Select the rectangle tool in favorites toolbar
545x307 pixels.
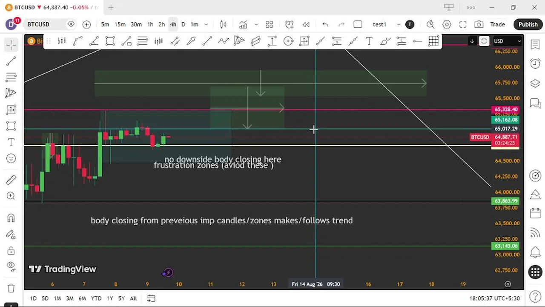(110, 41)
